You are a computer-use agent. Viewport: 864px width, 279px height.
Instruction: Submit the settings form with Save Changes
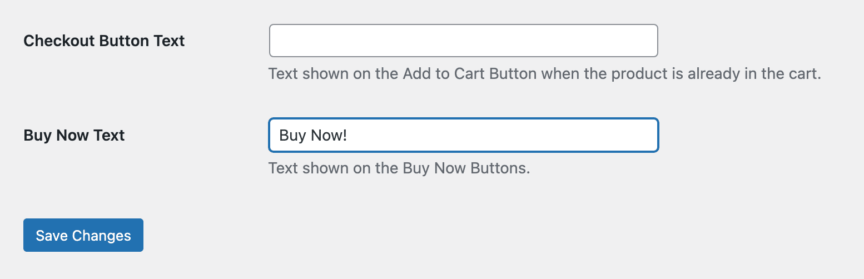(83, 235)
